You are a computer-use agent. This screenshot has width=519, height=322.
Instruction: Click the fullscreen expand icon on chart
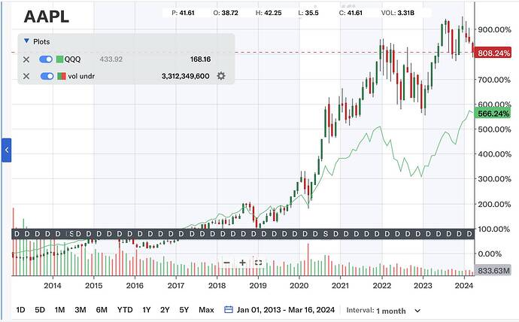(x=258, y=263)
